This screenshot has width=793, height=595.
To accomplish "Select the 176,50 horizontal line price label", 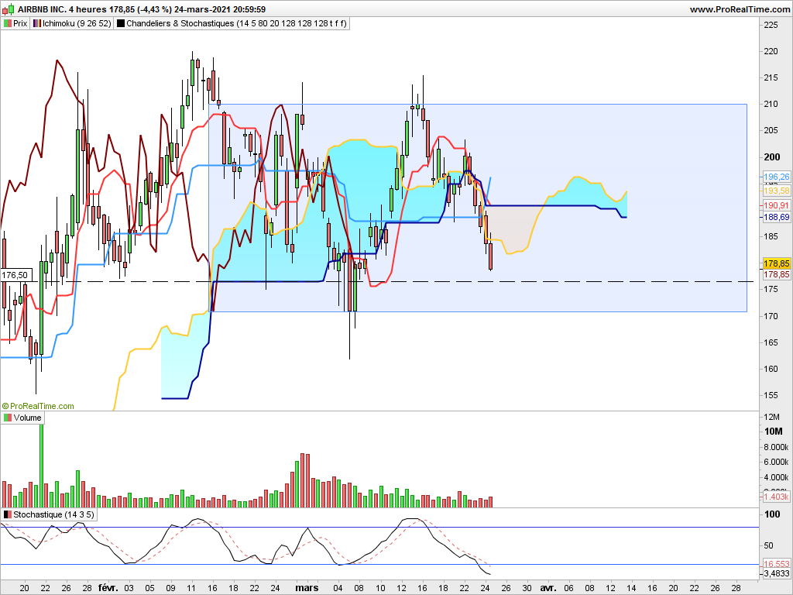I will 15,275.
